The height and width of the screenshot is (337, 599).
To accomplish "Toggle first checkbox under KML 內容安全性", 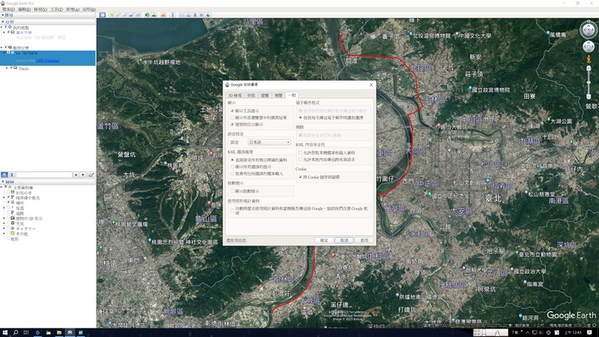I will click(300, 152).
